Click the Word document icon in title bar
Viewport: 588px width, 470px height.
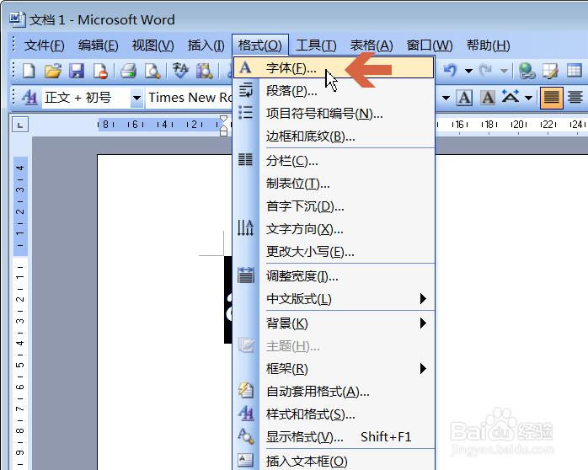[x=17, y=19]
